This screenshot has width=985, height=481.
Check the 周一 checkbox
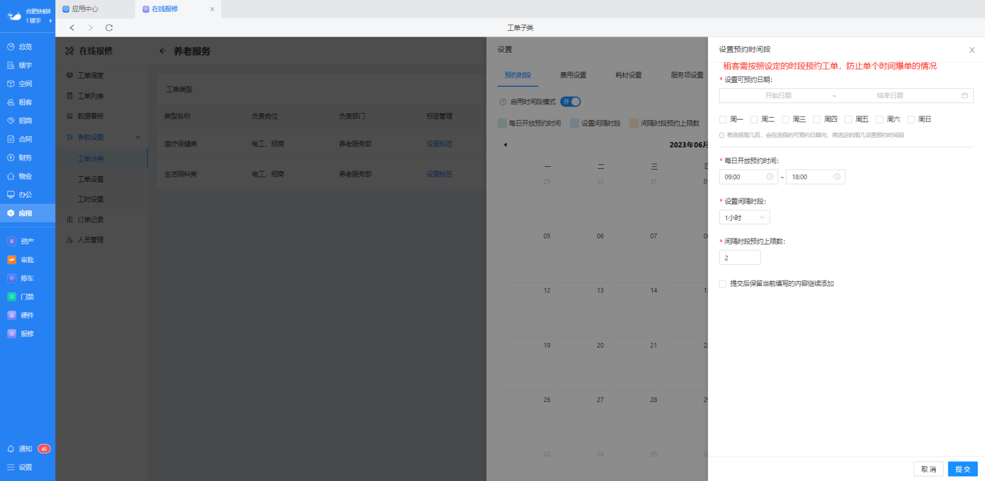(x=723, y=120)
